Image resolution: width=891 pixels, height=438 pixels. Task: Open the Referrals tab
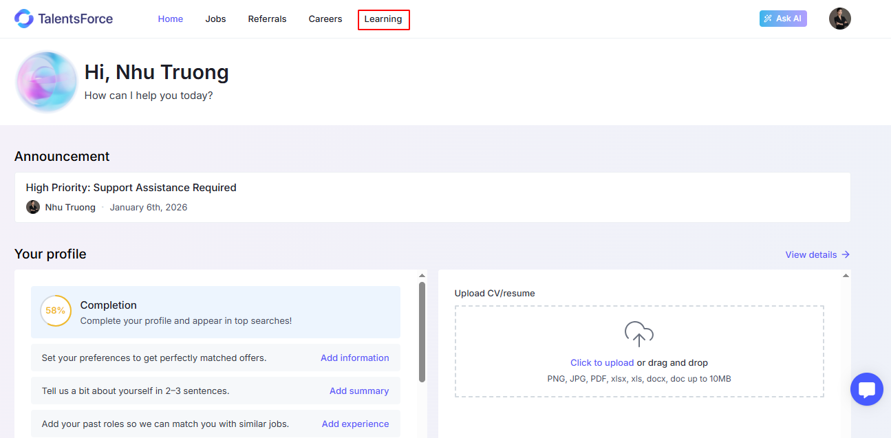click(267, 19)
